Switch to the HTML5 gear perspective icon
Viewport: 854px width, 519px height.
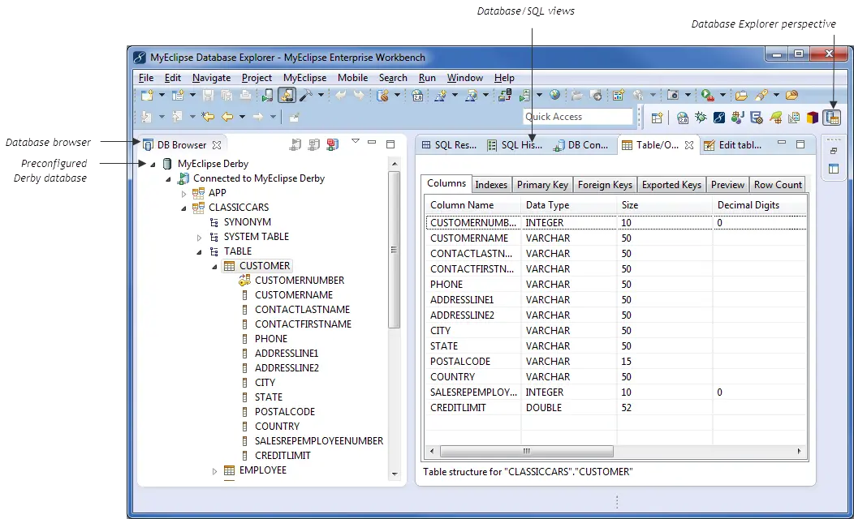[x=756, y=118]
